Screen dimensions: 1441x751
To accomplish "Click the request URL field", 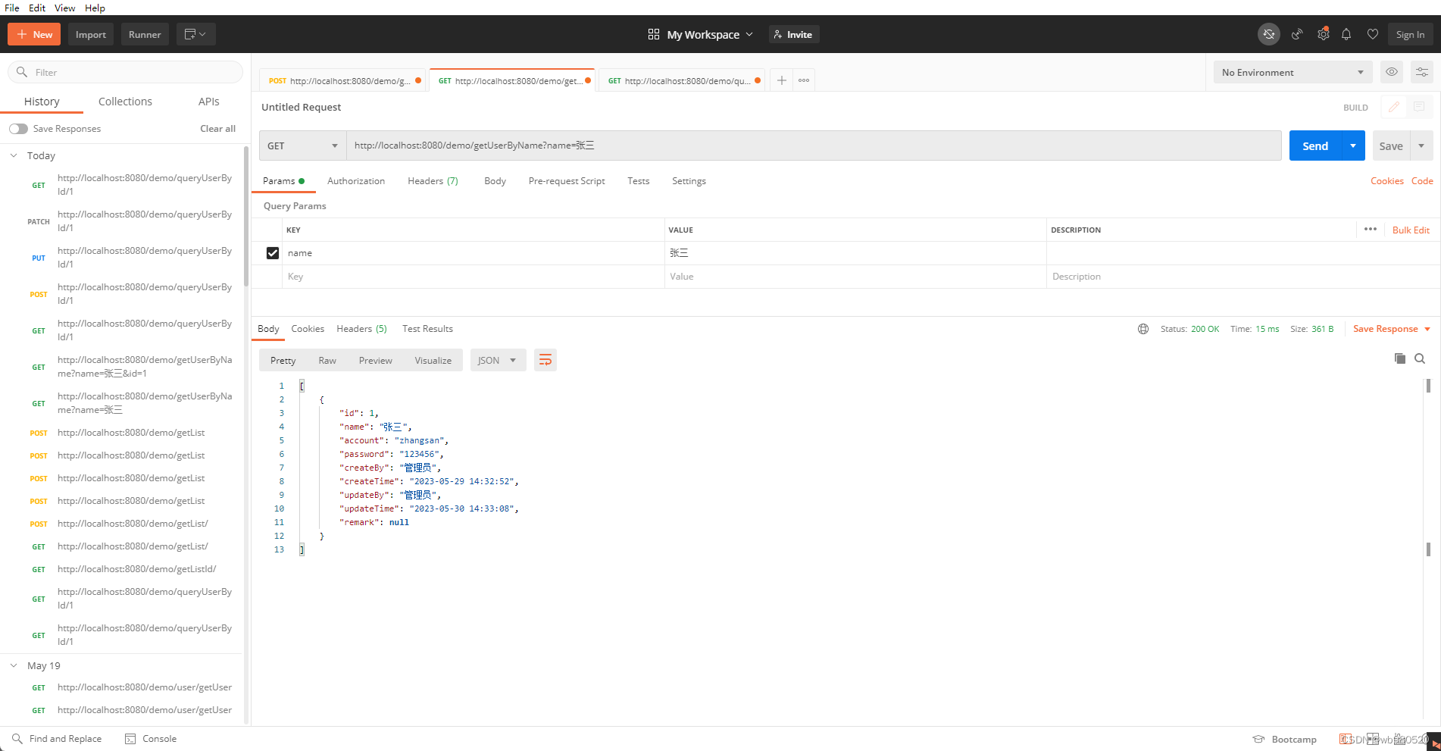I will point(814,146).
